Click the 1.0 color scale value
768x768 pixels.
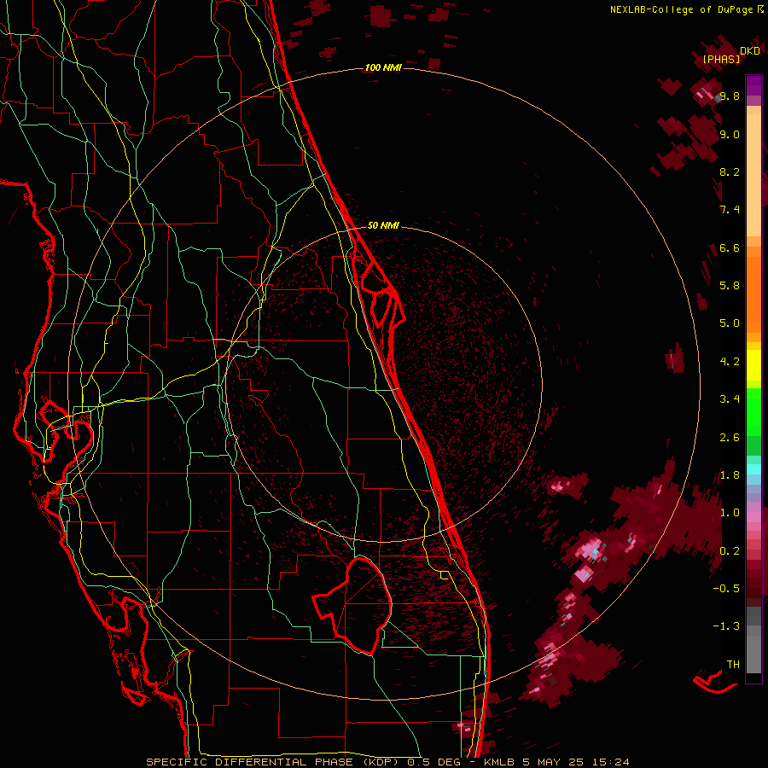[730, 513]
